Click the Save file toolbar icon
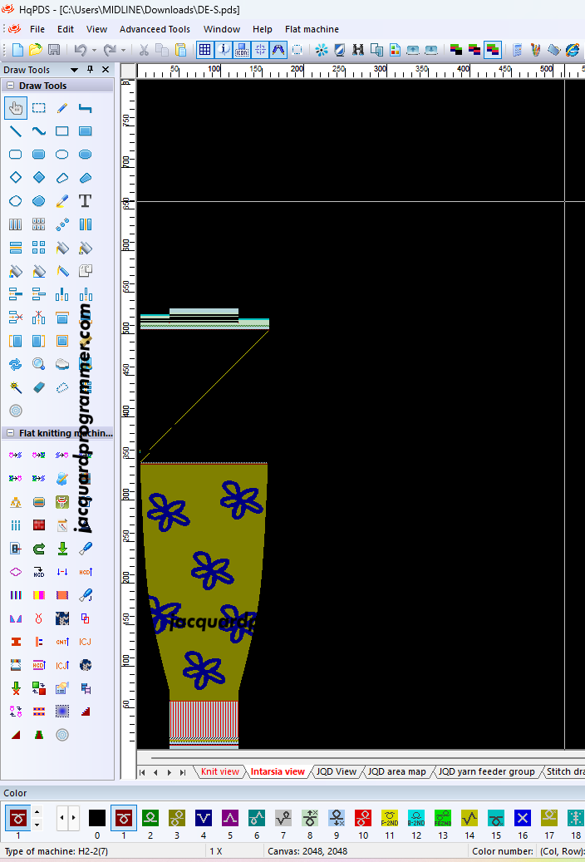 (54, 50)
